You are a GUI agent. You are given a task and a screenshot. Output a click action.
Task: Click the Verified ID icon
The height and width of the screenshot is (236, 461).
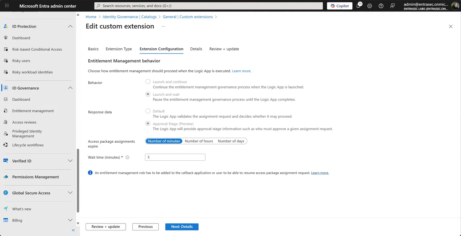click(x=6, y=161)
